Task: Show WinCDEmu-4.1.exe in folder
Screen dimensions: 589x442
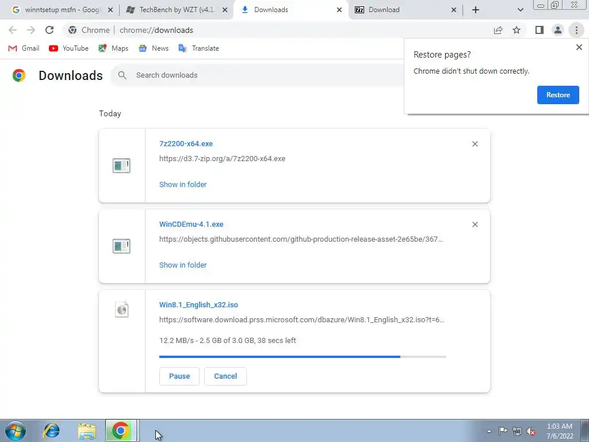Action: tap(183, 265)
